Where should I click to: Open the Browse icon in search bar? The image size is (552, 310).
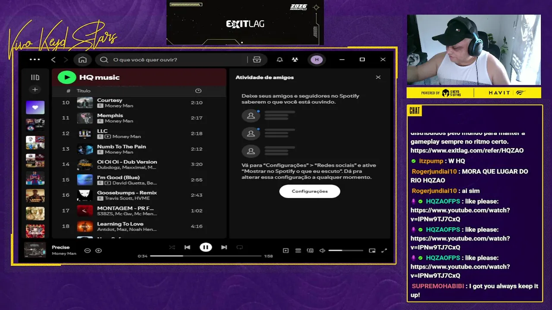pyautogui.click(x=257, y=60)
